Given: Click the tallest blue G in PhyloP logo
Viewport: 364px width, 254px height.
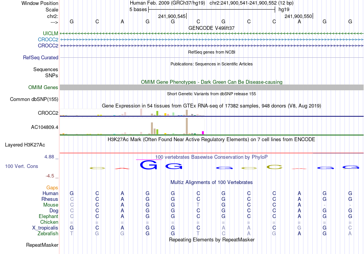Looking at the screenshot, I should click(x=149, y=165).
